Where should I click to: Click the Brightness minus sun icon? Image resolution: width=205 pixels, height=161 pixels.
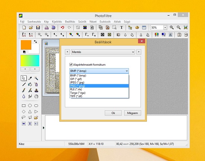coord(40,35)
